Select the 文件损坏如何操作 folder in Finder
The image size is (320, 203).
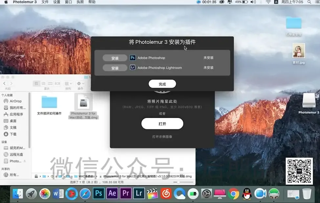[x=49, y=105]
